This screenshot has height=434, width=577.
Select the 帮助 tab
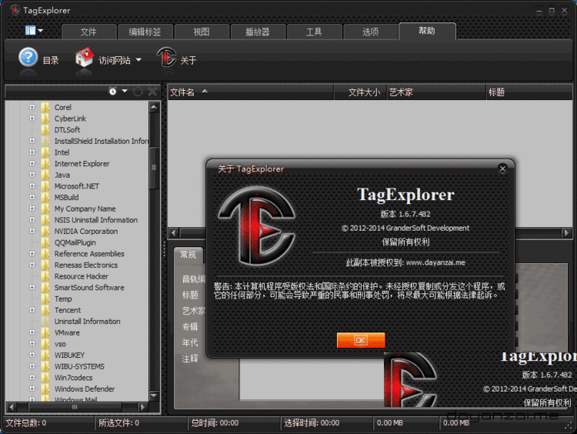pos(427,31)
